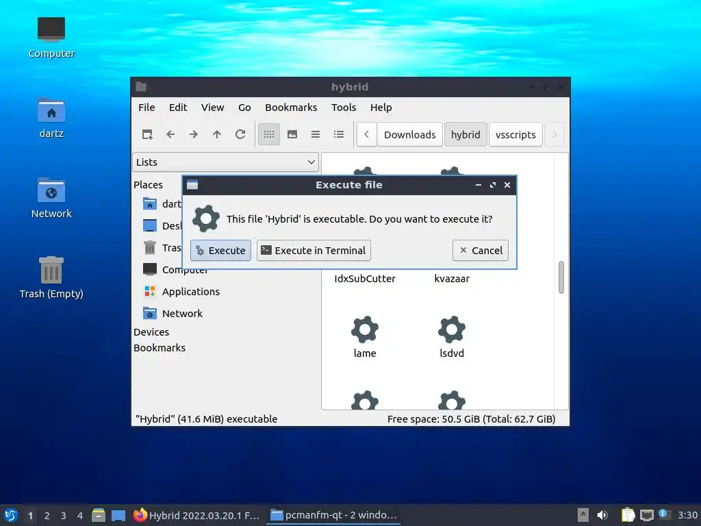The height and width of the screenshot is (526, 701).
Task: Open Computer icon on desktop
Action: [x=51, y=38]
